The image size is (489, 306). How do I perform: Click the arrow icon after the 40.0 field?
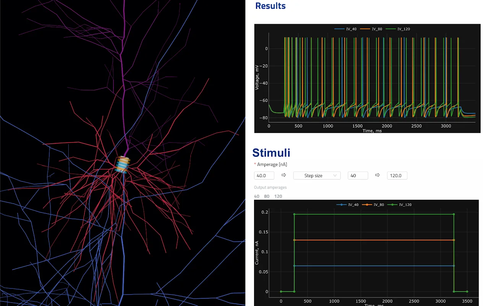pos(283,175)
